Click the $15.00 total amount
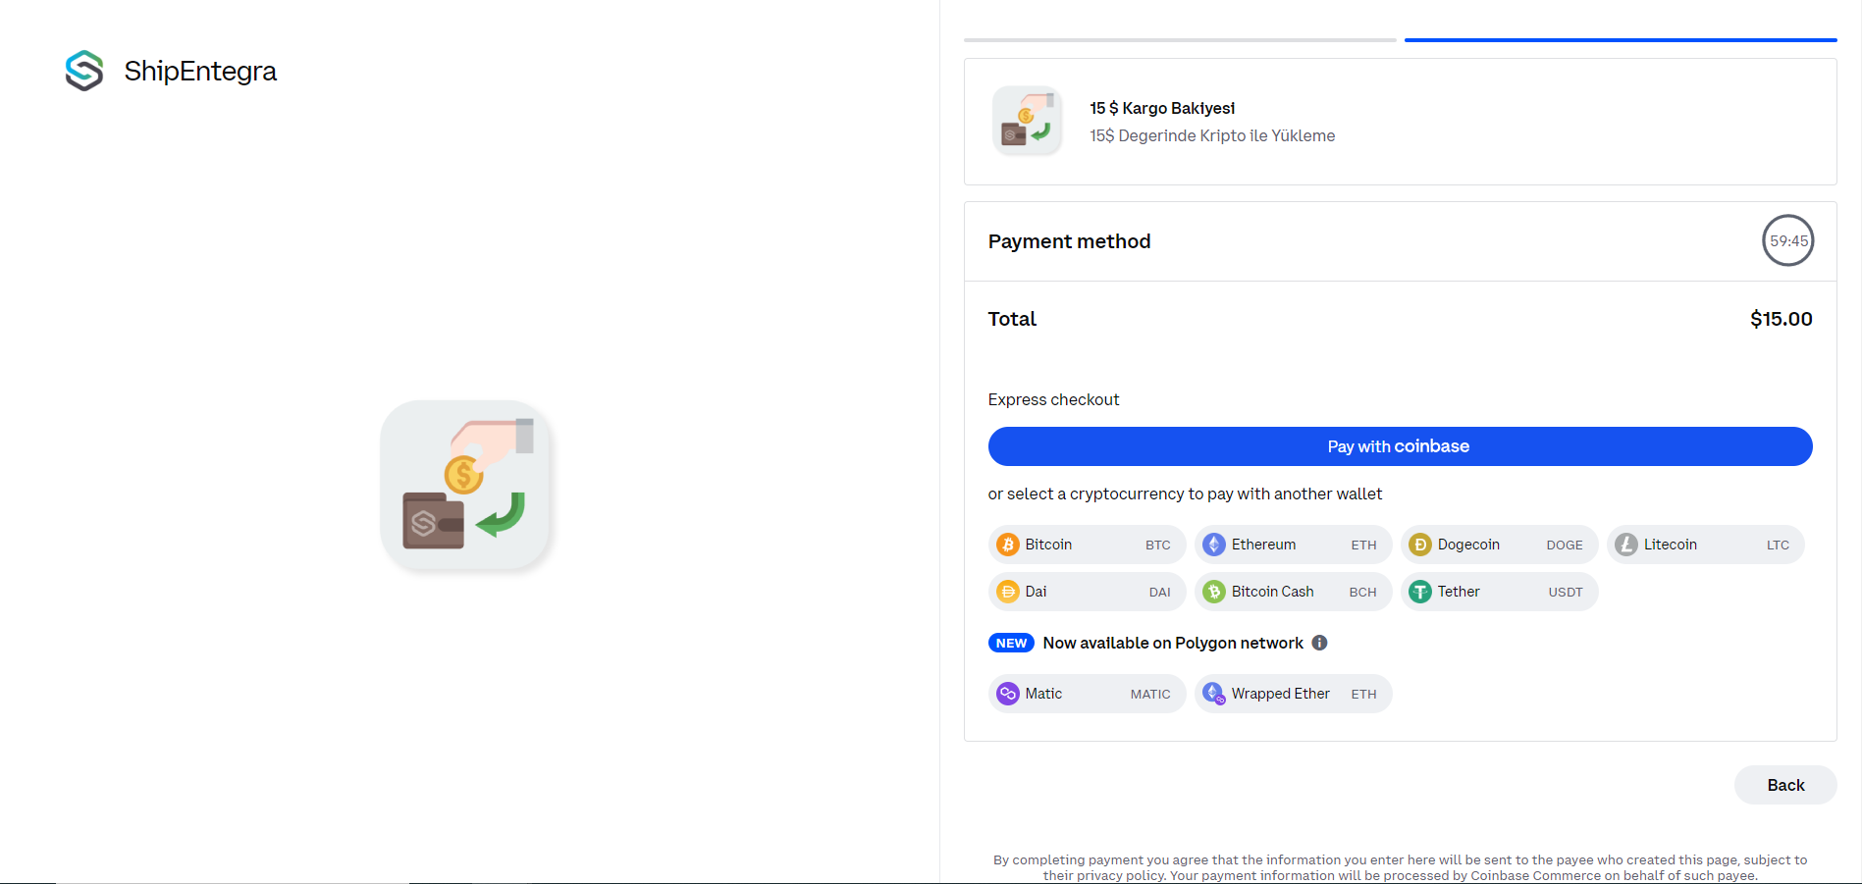The height and width of the screenshot is (884, 1862). pos(1781,319)
